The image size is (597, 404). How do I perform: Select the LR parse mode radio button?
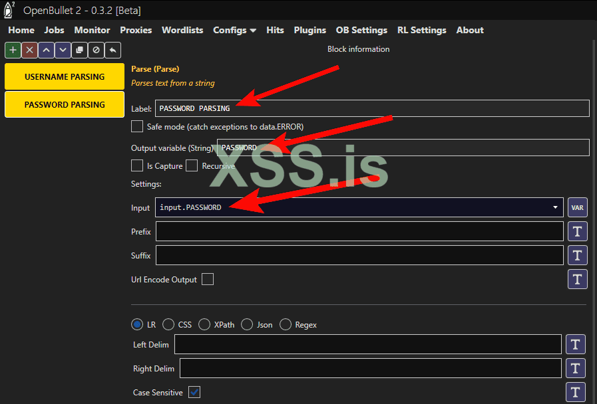point(137,324)
